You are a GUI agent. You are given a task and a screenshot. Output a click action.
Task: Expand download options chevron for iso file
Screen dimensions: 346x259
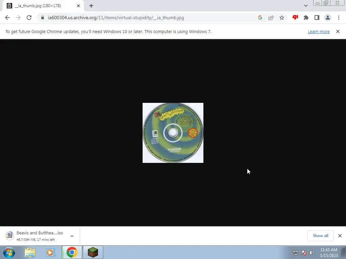point(72,236)
